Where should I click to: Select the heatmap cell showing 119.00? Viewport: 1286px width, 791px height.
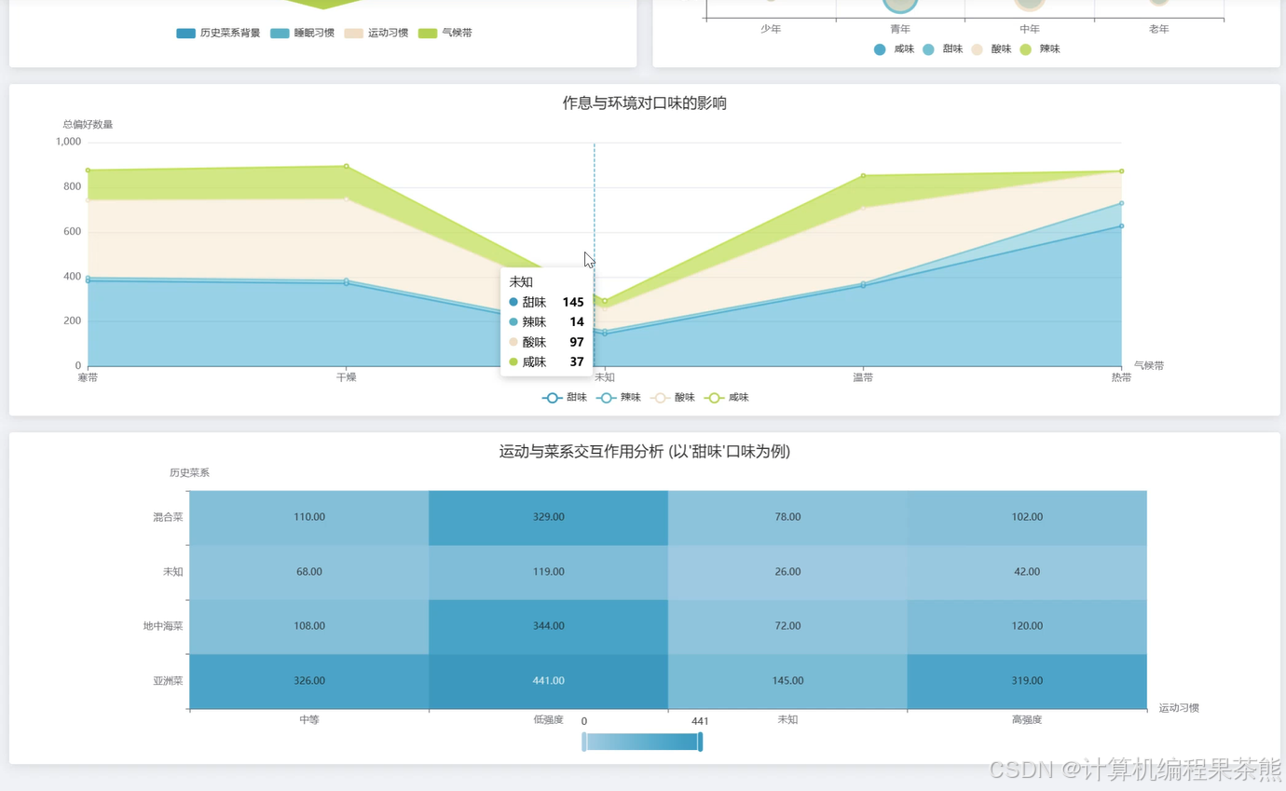548,572
